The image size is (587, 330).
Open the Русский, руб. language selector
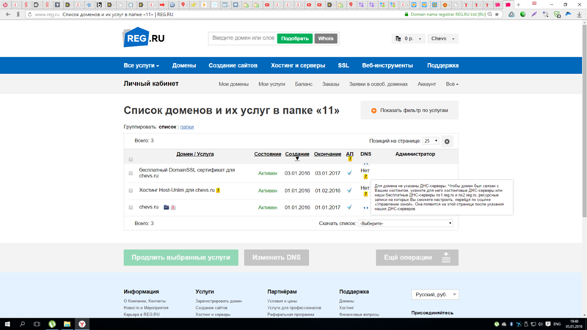(x=435, y=295)
